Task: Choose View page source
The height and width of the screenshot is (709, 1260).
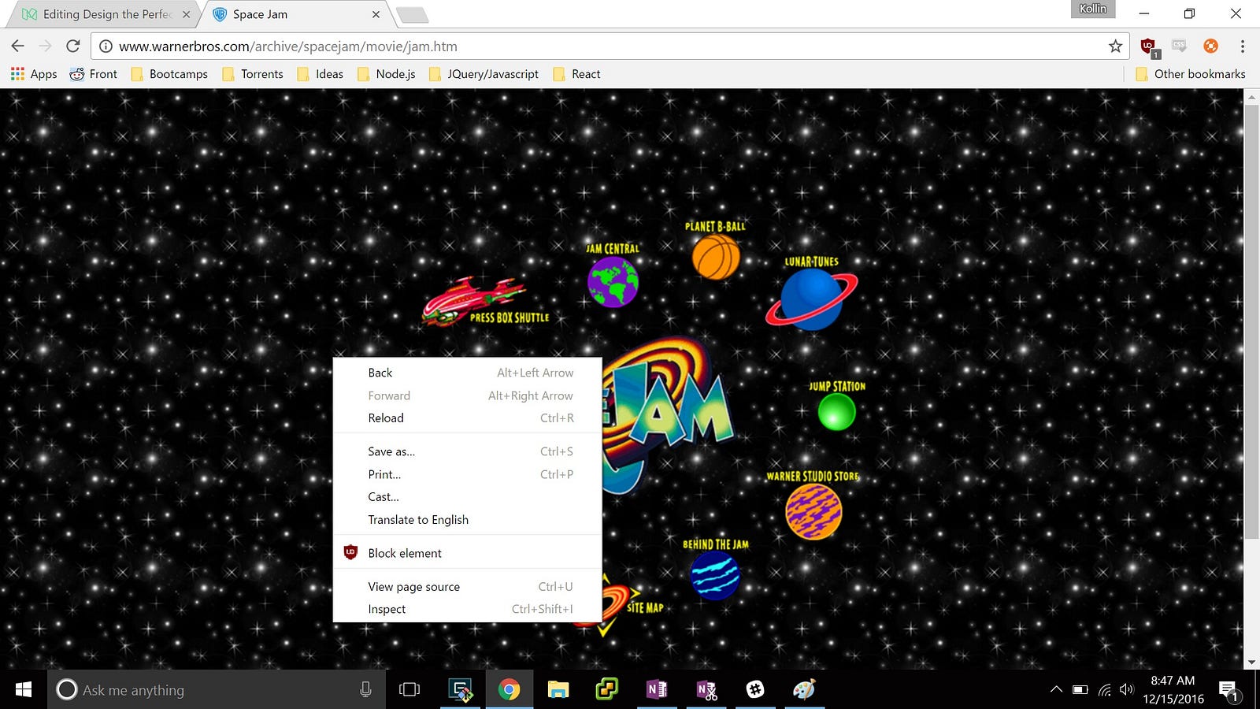Action: (468, 587)
